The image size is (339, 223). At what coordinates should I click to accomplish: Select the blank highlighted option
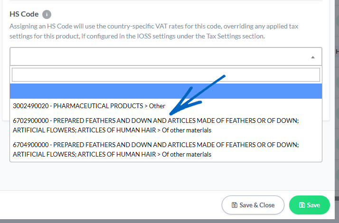166,91
